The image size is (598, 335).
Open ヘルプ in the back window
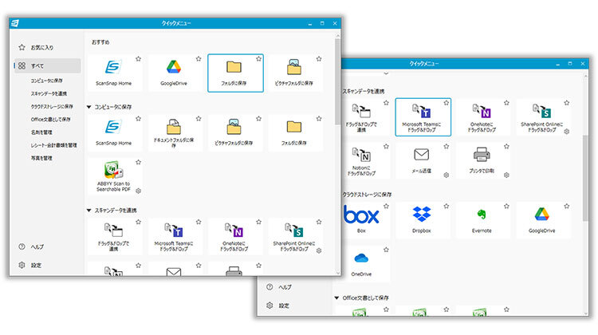[279, 287]
